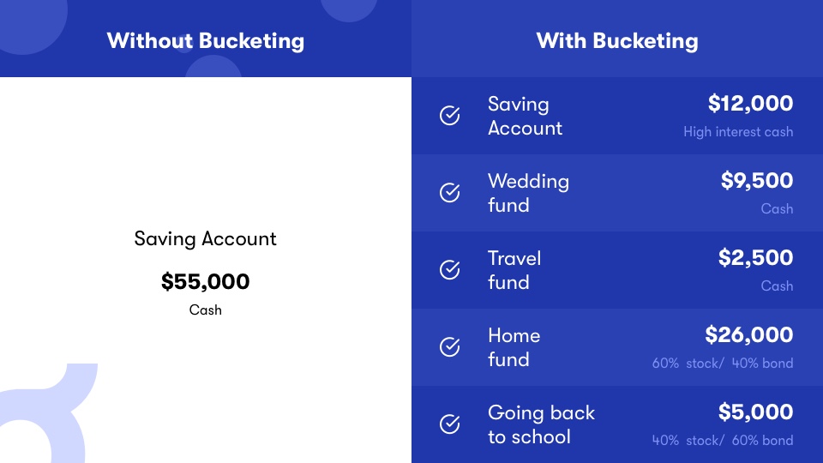Click the Wedding fund row label

tap(528, 193)
